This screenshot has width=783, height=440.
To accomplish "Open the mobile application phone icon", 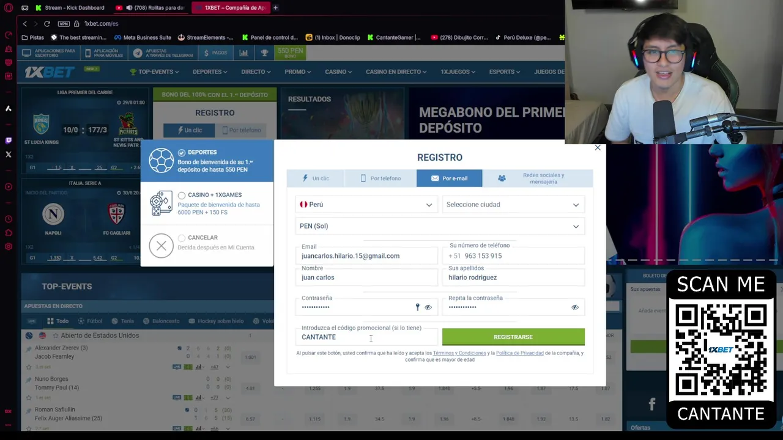I will click(87, 53).
